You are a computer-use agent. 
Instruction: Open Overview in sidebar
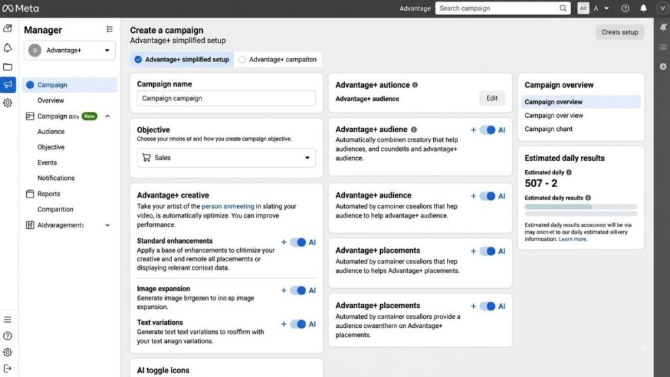coord(50,100)
